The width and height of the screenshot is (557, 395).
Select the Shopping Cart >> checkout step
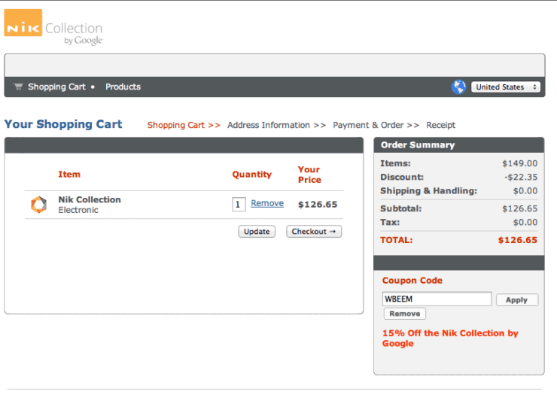(184, 125)
